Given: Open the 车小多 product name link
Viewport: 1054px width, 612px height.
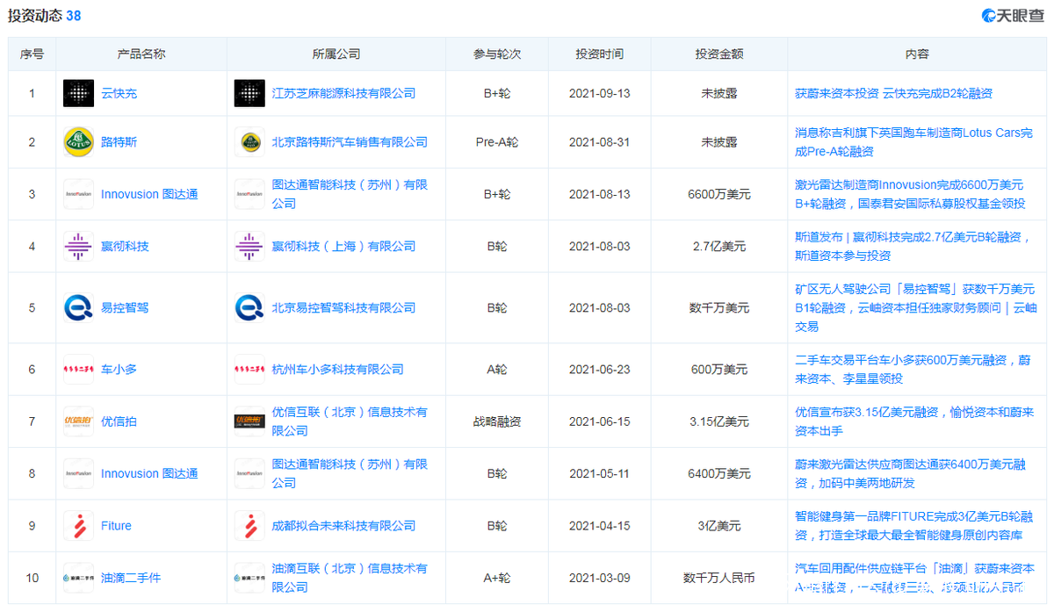Looking at the screenshot, I should point(119,370).
